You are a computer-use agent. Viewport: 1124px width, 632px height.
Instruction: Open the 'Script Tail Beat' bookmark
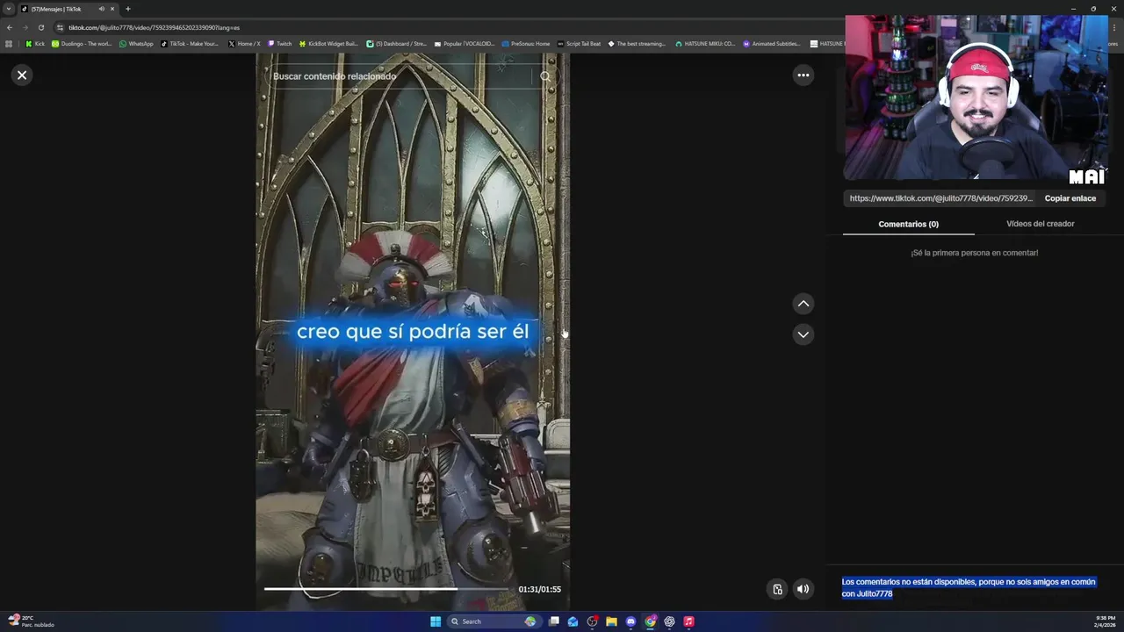pyautogui.click(x=580, y=43)
